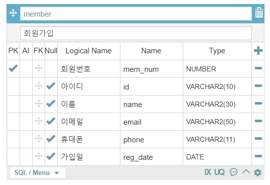Click the VARCHAR2(50) type cell

coord(217,122)
